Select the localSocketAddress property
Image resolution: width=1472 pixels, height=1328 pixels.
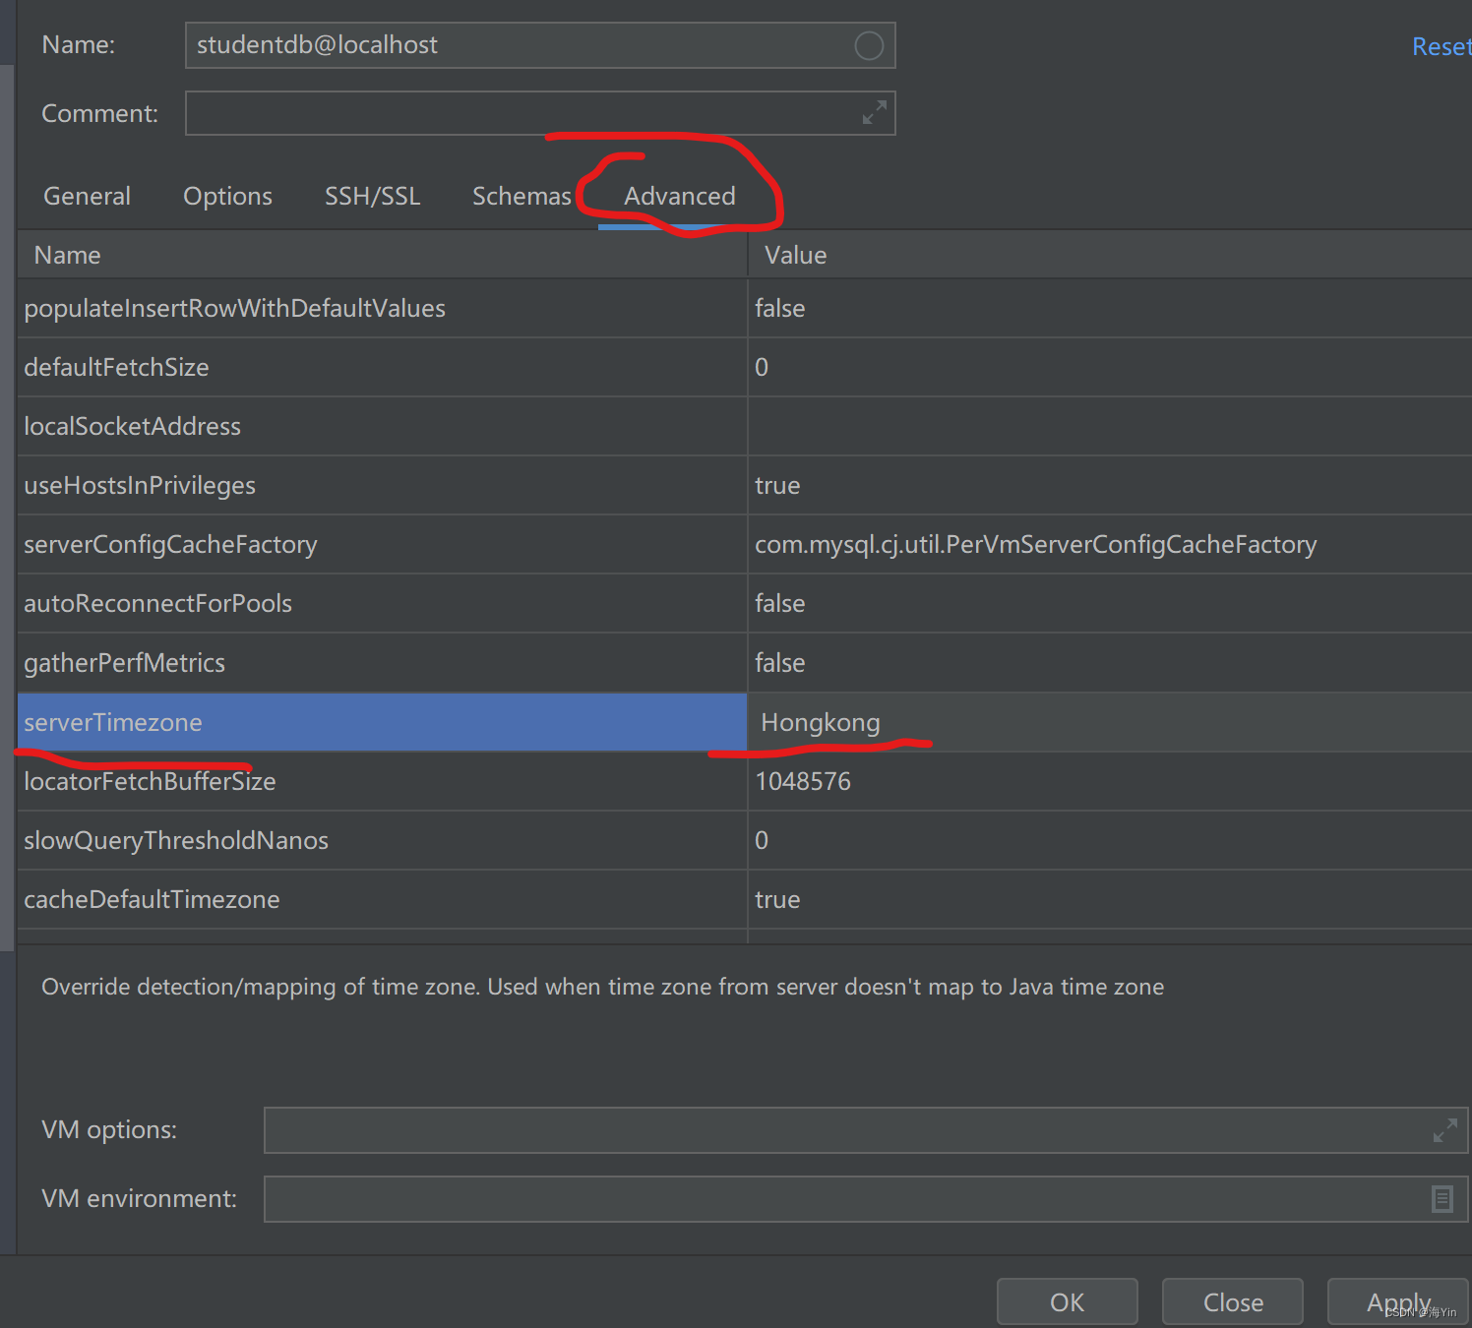tap(382, 426)
